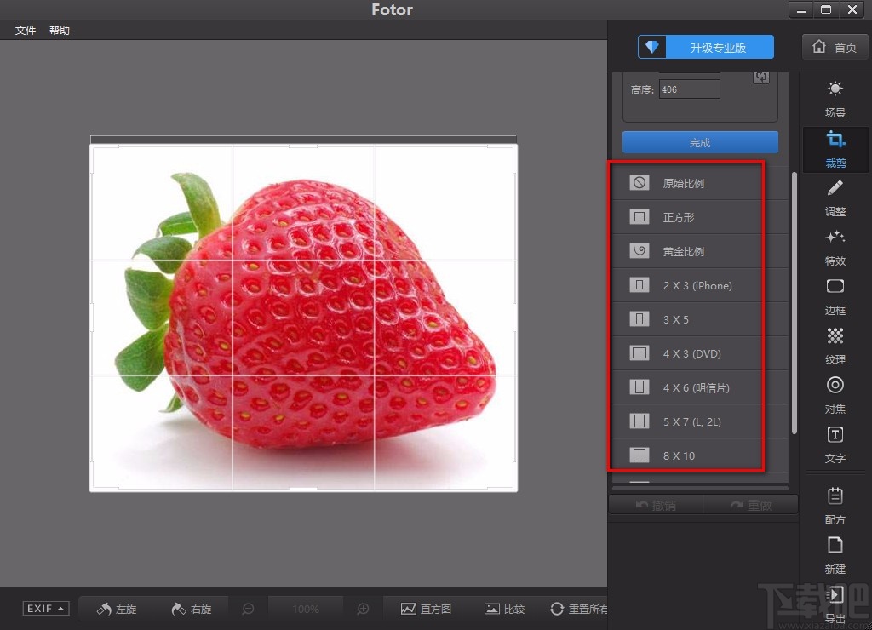The image size is (872, 630).
Task: Open the Borders (边框) panel
Action: pos(835,296)
